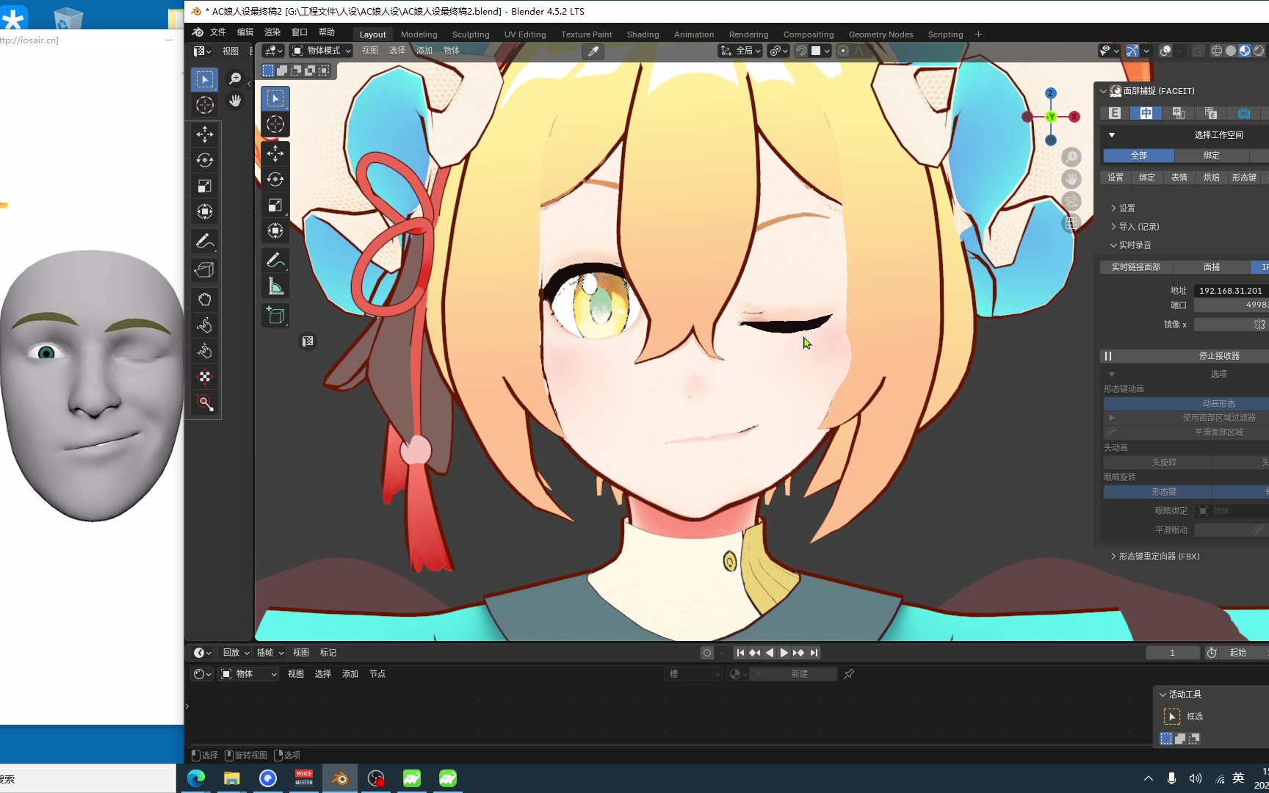Open the 渲染 menu

pos(272,32)
